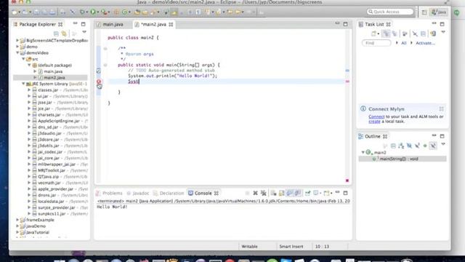Close the Connect Mylyn notice

point(441,108)
